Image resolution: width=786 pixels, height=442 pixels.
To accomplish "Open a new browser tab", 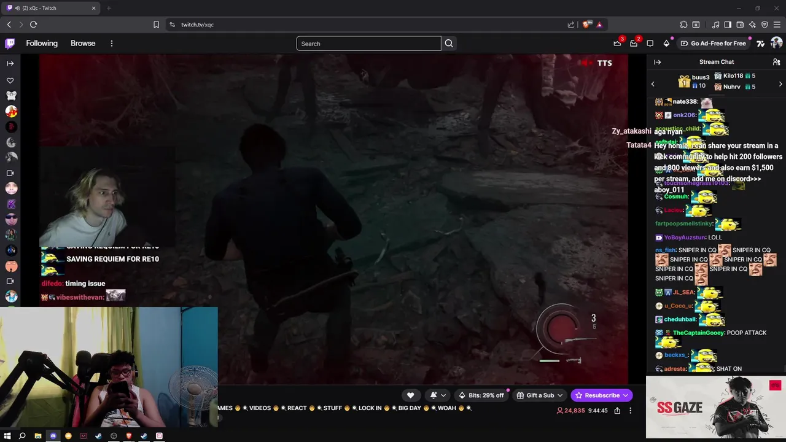I will coord(109,8).
